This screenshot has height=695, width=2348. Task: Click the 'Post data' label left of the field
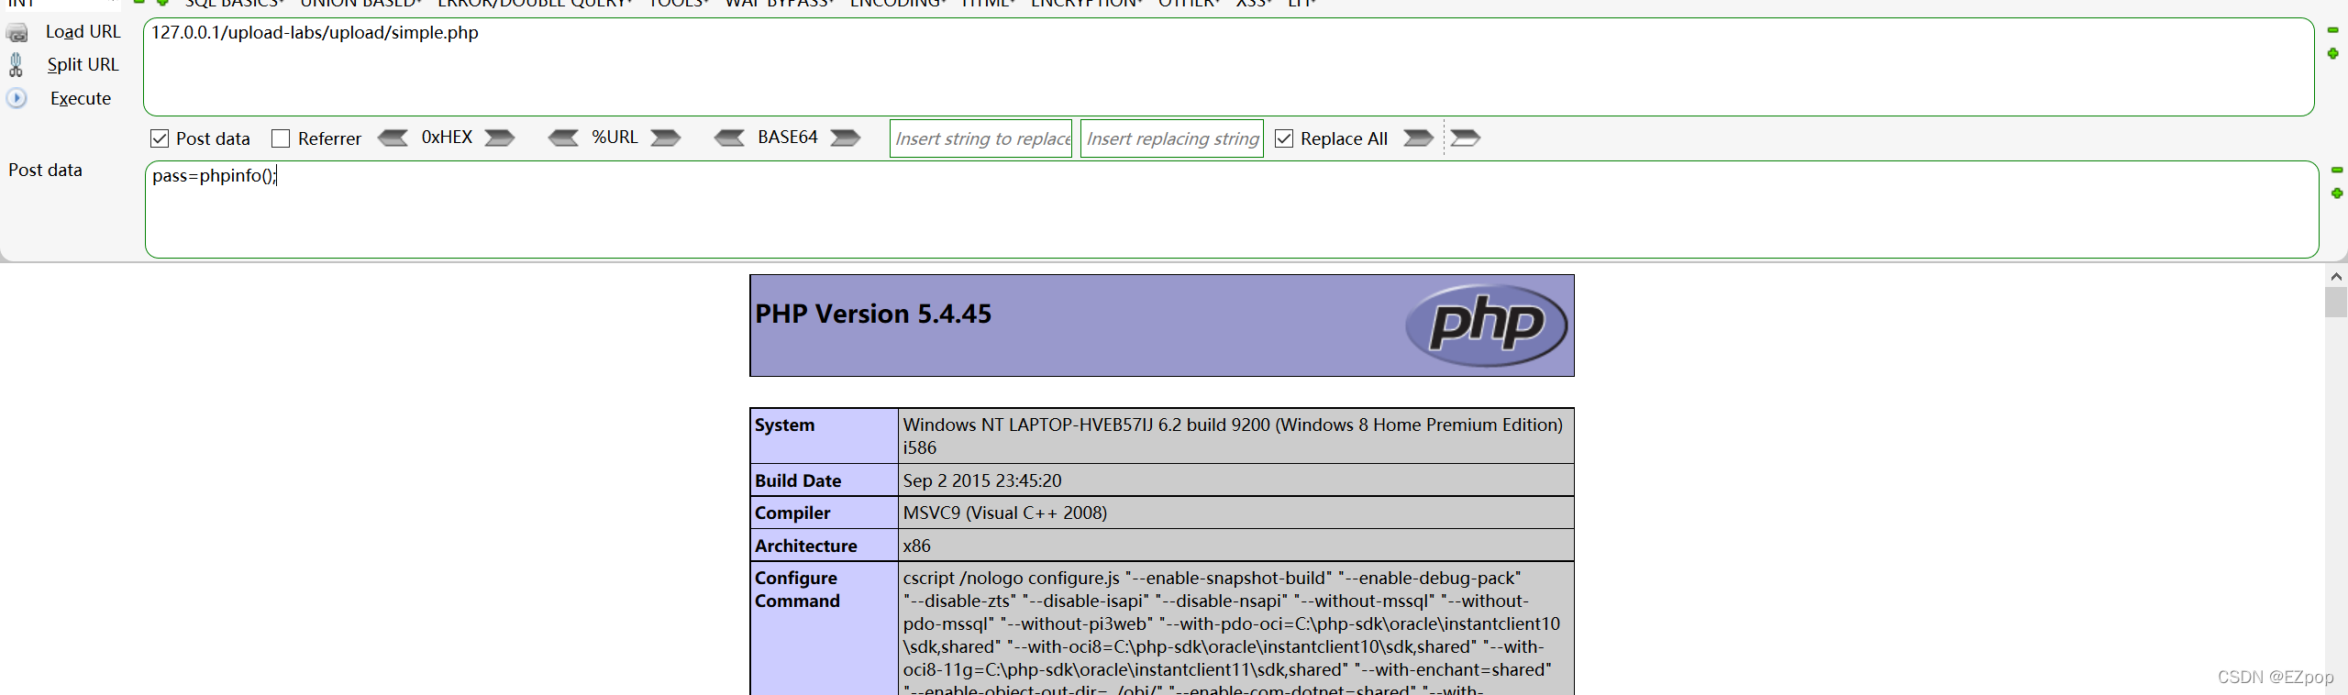(45, 171)
